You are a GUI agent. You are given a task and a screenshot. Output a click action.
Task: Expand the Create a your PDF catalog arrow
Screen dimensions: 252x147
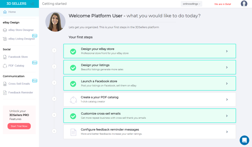227,100
